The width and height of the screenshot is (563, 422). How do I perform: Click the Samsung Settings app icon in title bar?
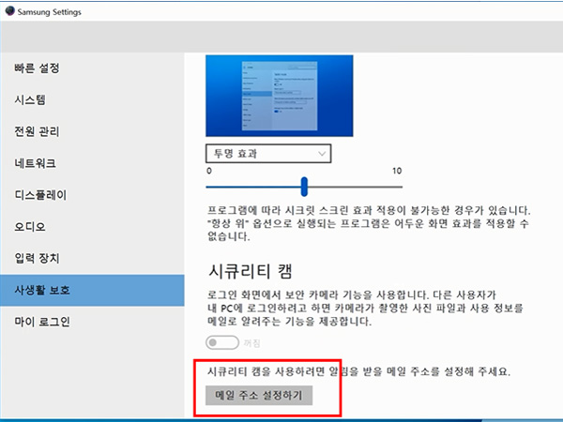(9, 11)
